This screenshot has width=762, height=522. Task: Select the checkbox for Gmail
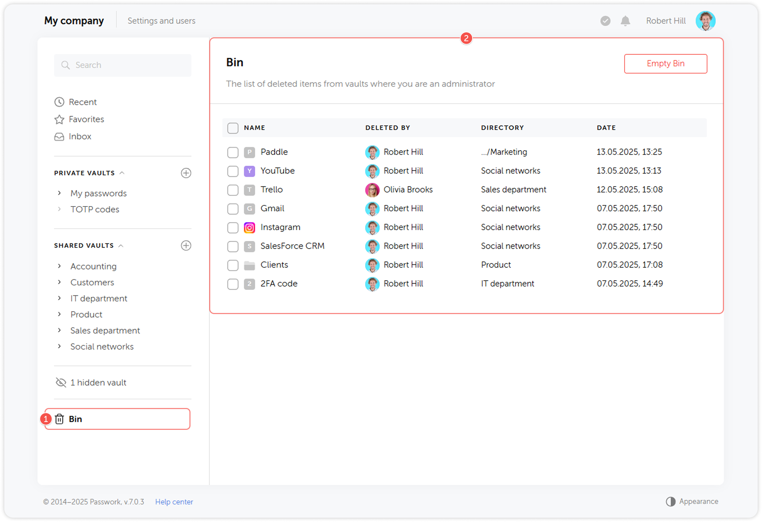pos(232,209)
